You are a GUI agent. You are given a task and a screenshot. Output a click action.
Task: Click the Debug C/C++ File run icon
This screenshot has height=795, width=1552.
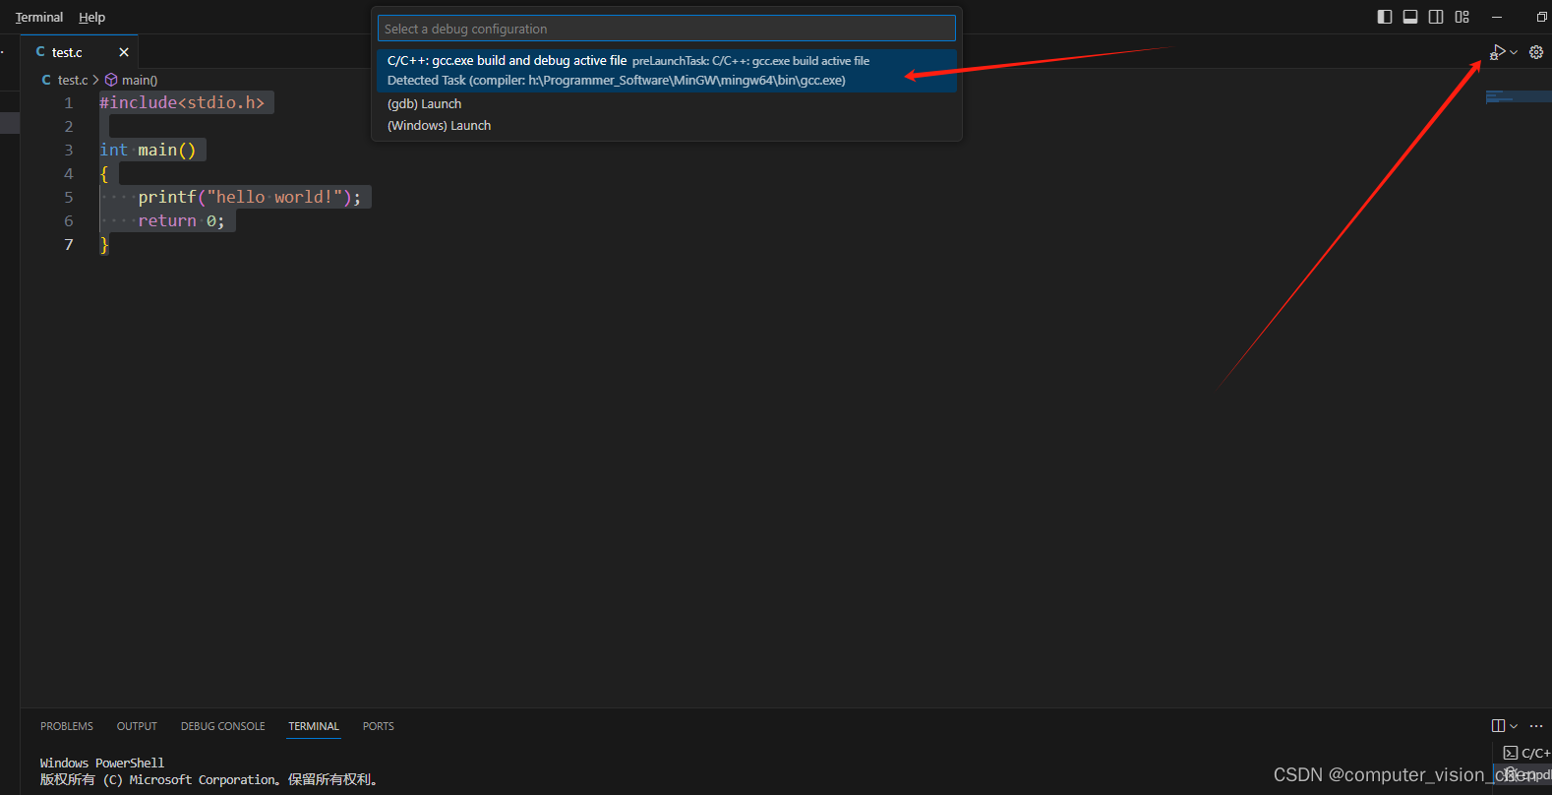[1497, 52]
